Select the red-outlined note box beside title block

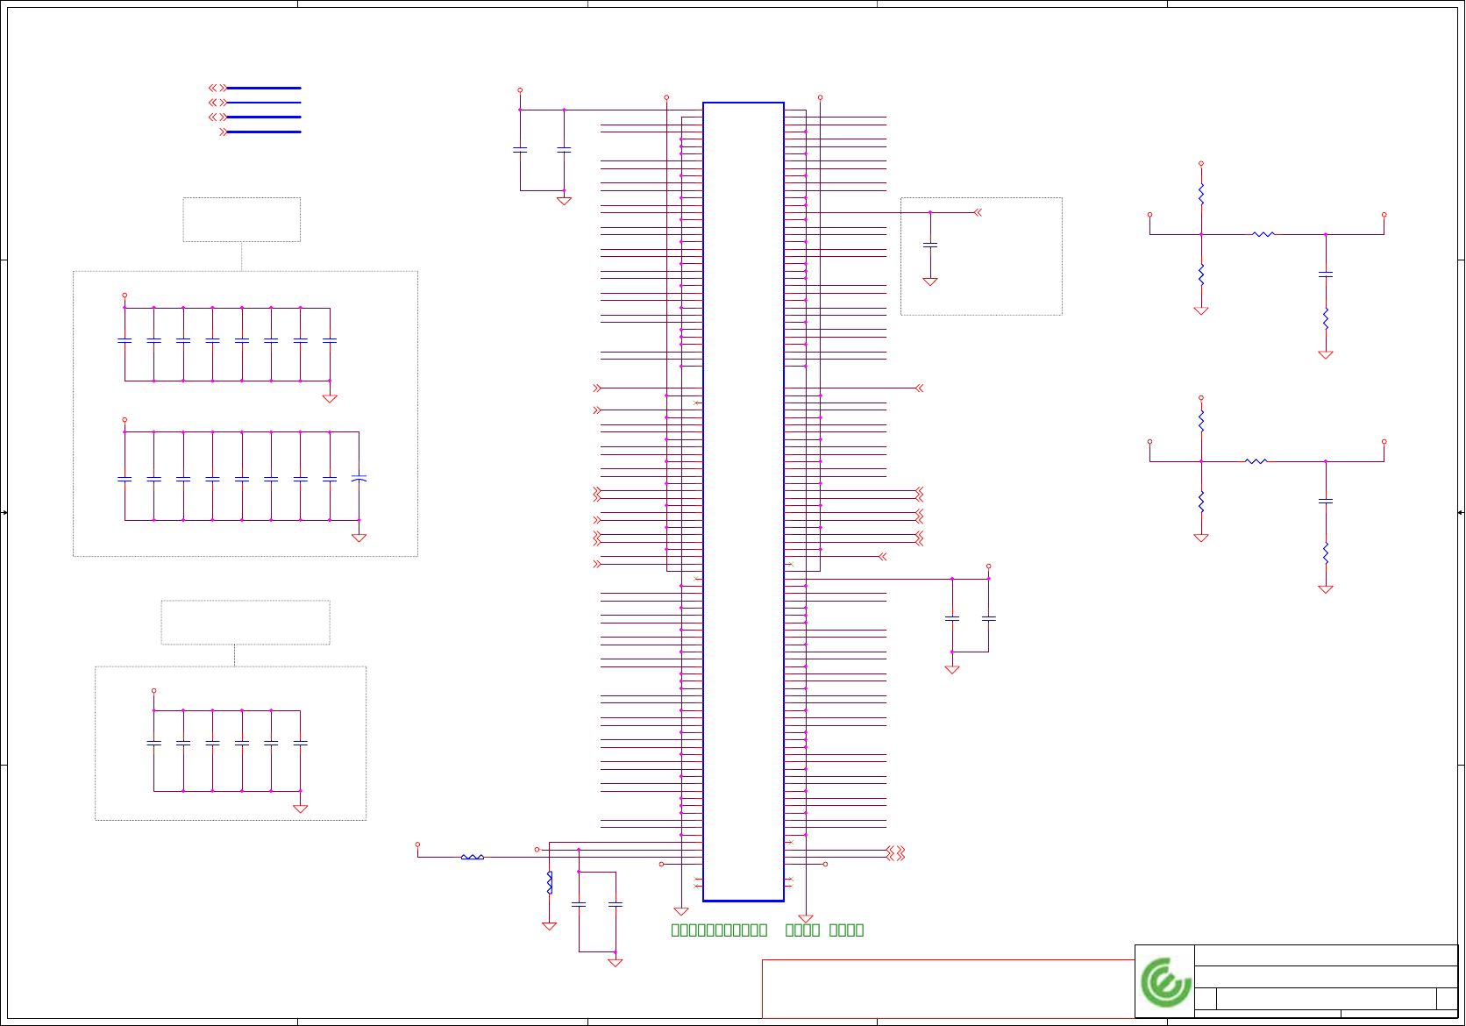tap(949, 988)
